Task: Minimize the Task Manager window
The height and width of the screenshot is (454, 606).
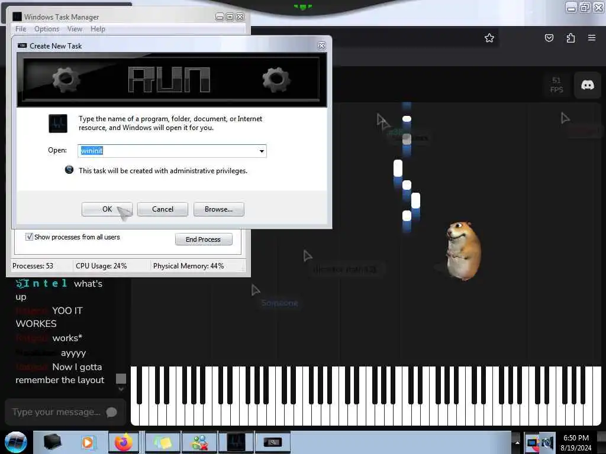Action: point(220,17)
